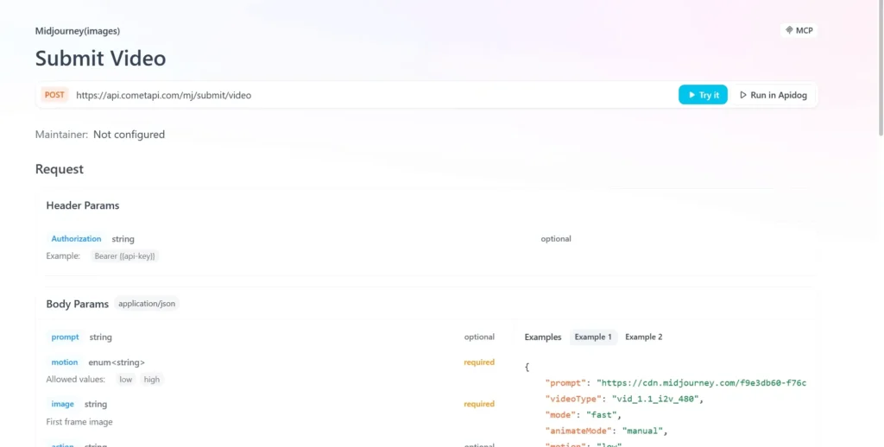Image resolution: width=884 pixels, height=447 pixels.
Task: Click the application/json content type badge
Action: pos(146,304)
